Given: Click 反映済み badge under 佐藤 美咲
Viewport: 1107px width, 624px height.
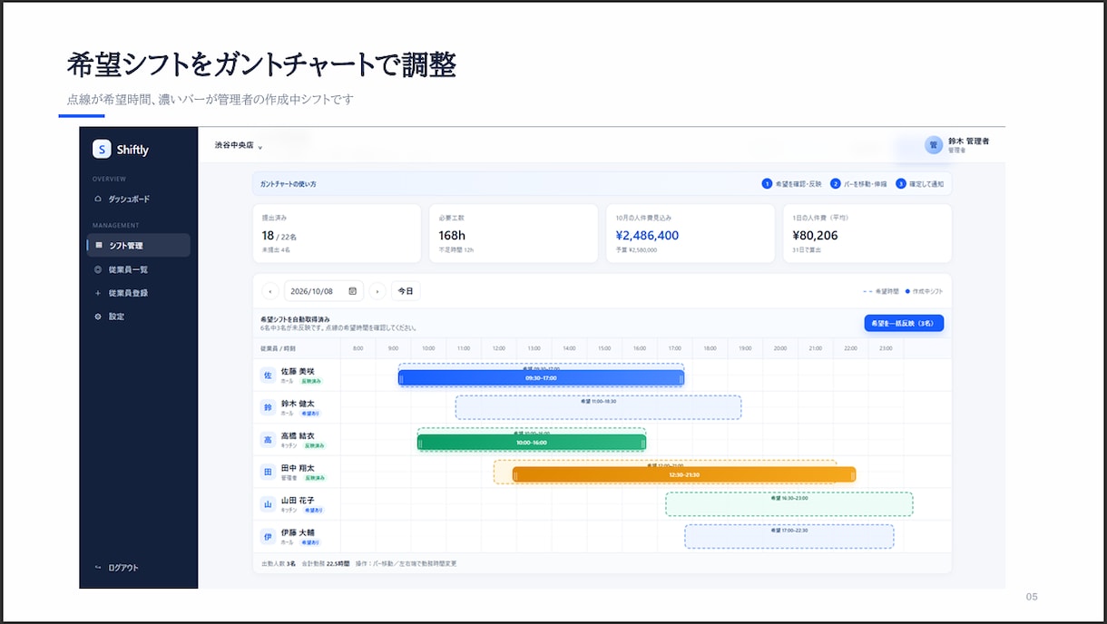Looking at the screenshot, I should 313,381.
